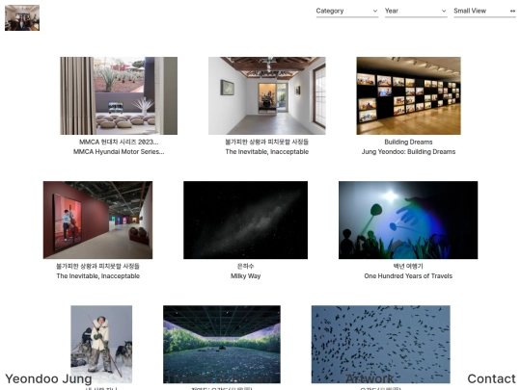The height and width of the screenshot is (390, 521).
Task: Open the Building Dreams exhibition image
Action: click(x=408, y=96)
